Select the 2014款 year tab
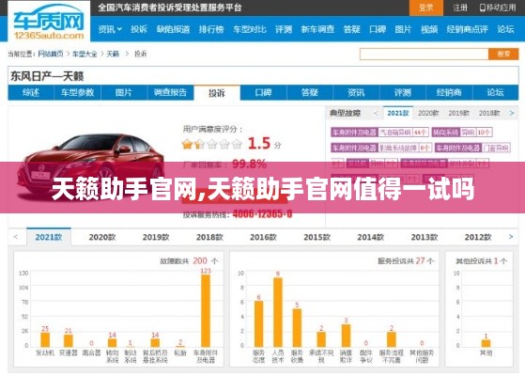Viewport: 525px width, 376px height. [x=371, y=237]
